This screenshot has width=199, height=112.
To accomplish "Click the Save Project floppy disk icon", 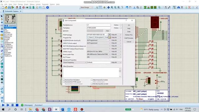I will [9, 7].
